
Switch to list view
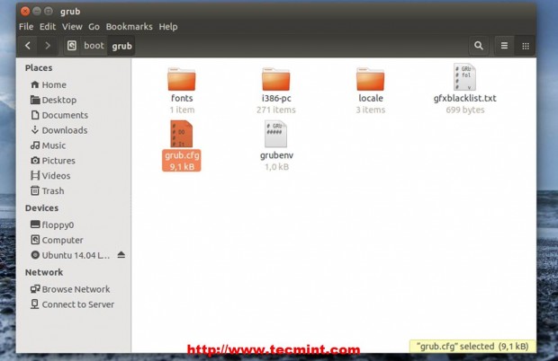coord(504,46)
